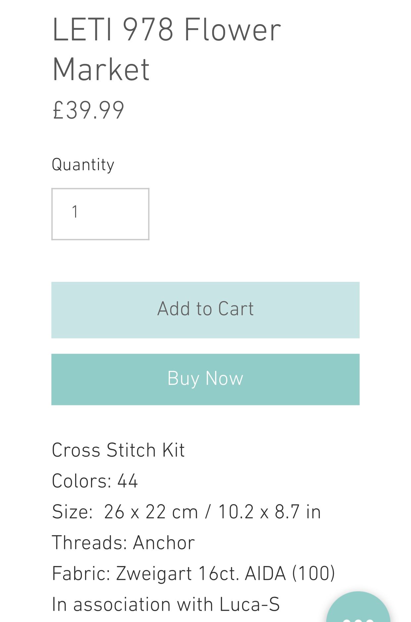
Task: Click the Fabric label text
Action: point(81,574)
